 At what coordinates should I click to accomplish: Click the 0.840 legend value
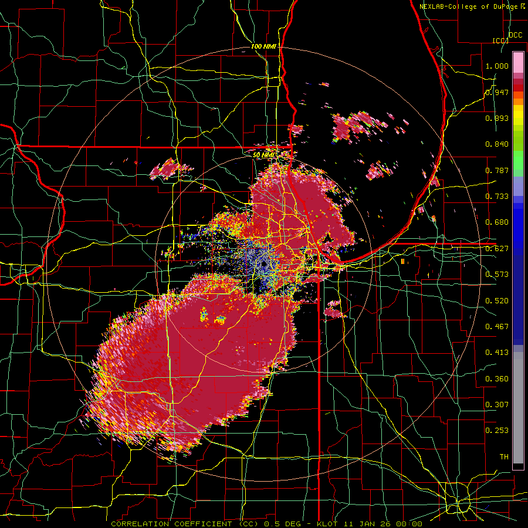(x=497, y=144)
